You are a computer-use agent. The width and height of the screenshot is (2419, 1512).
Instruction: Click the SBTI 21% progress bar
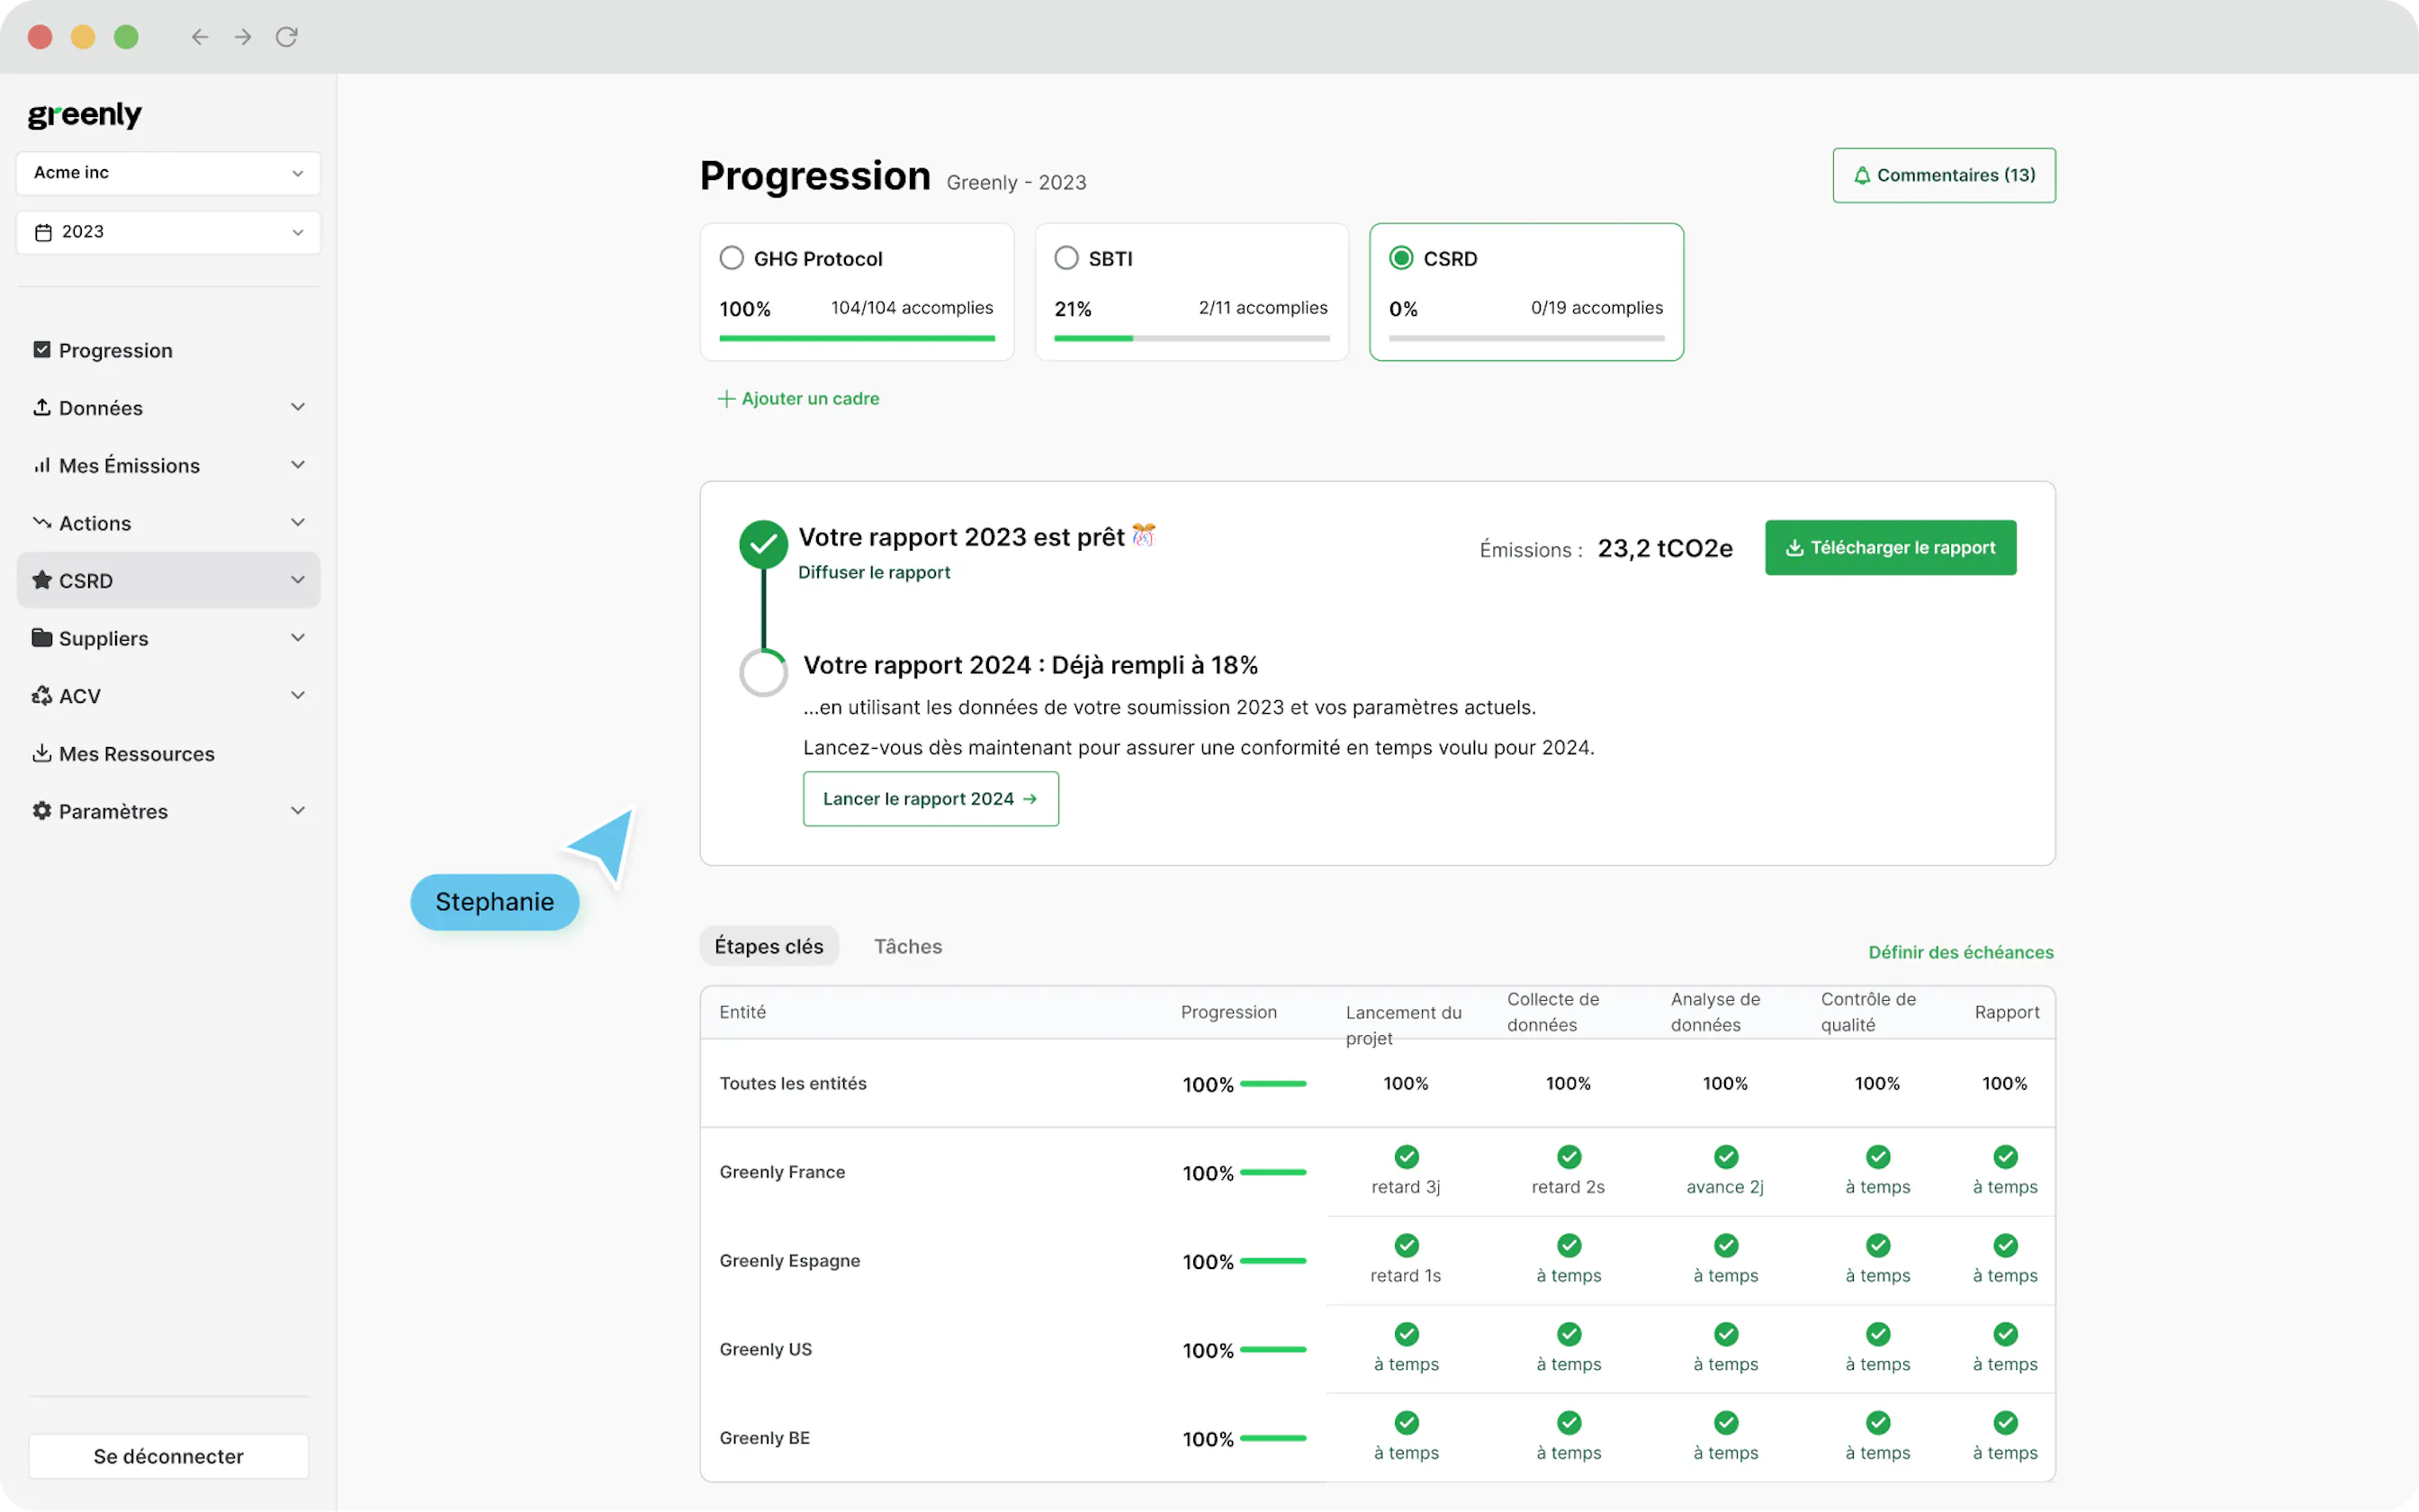(1192, 339)
